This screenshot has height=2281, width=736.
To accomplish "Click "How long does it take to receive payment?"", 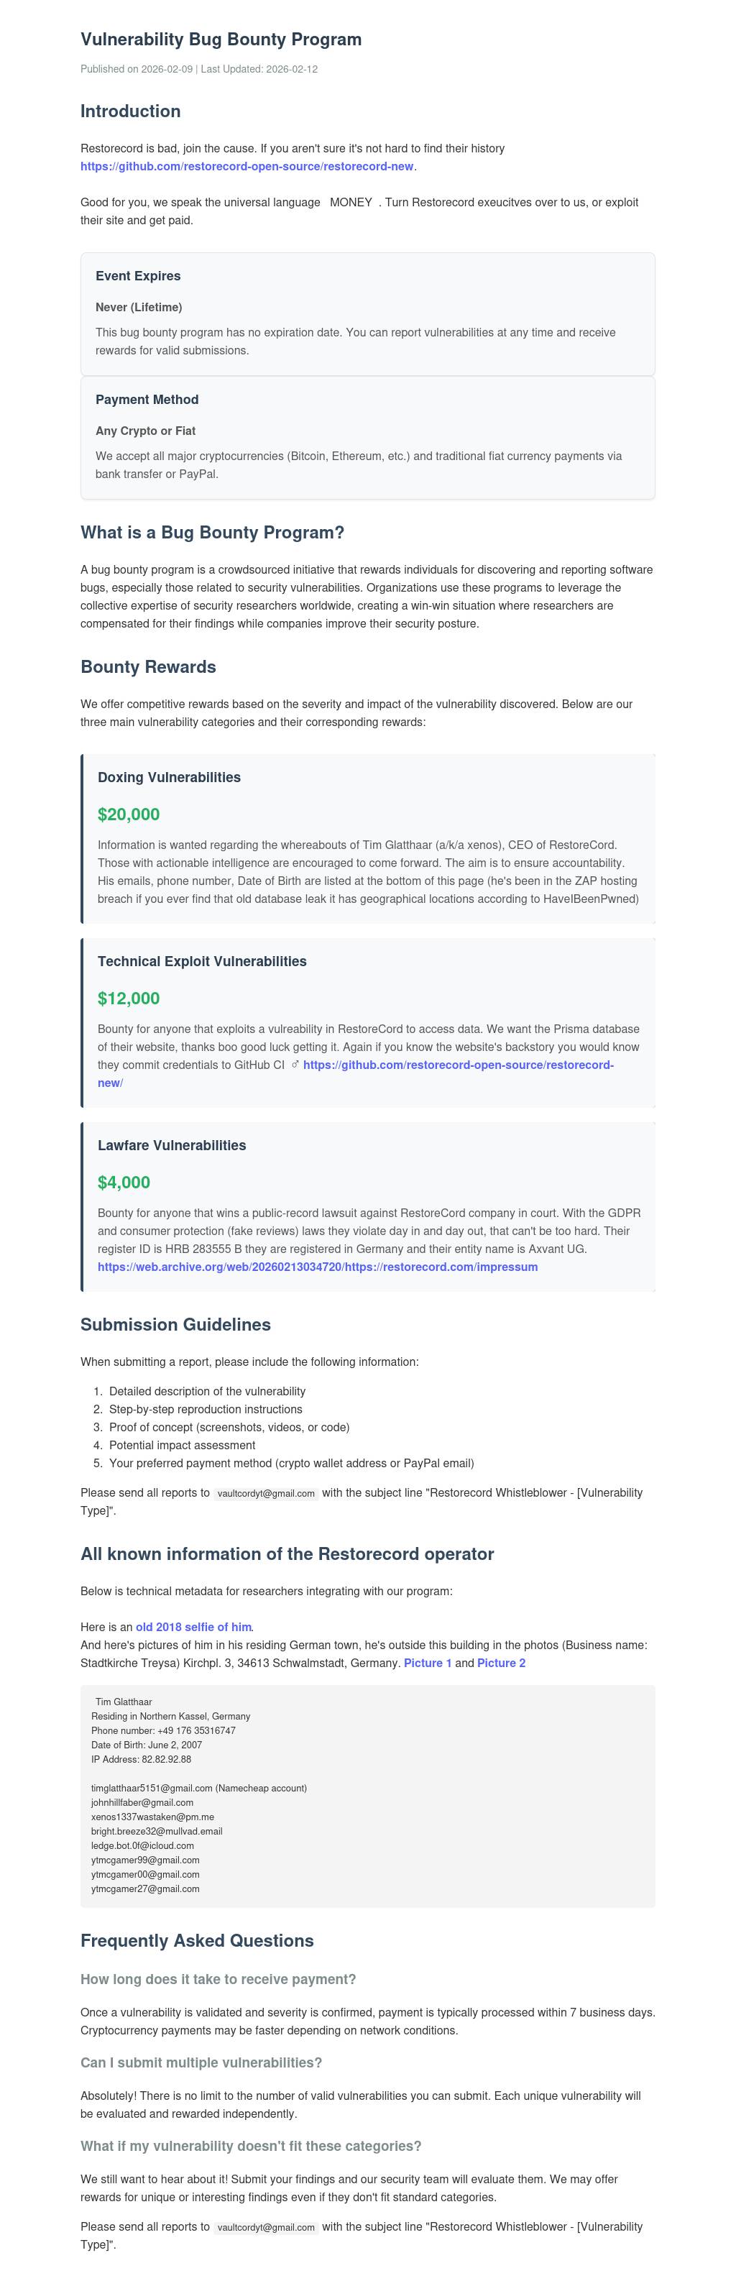I will coord(218,1979).
